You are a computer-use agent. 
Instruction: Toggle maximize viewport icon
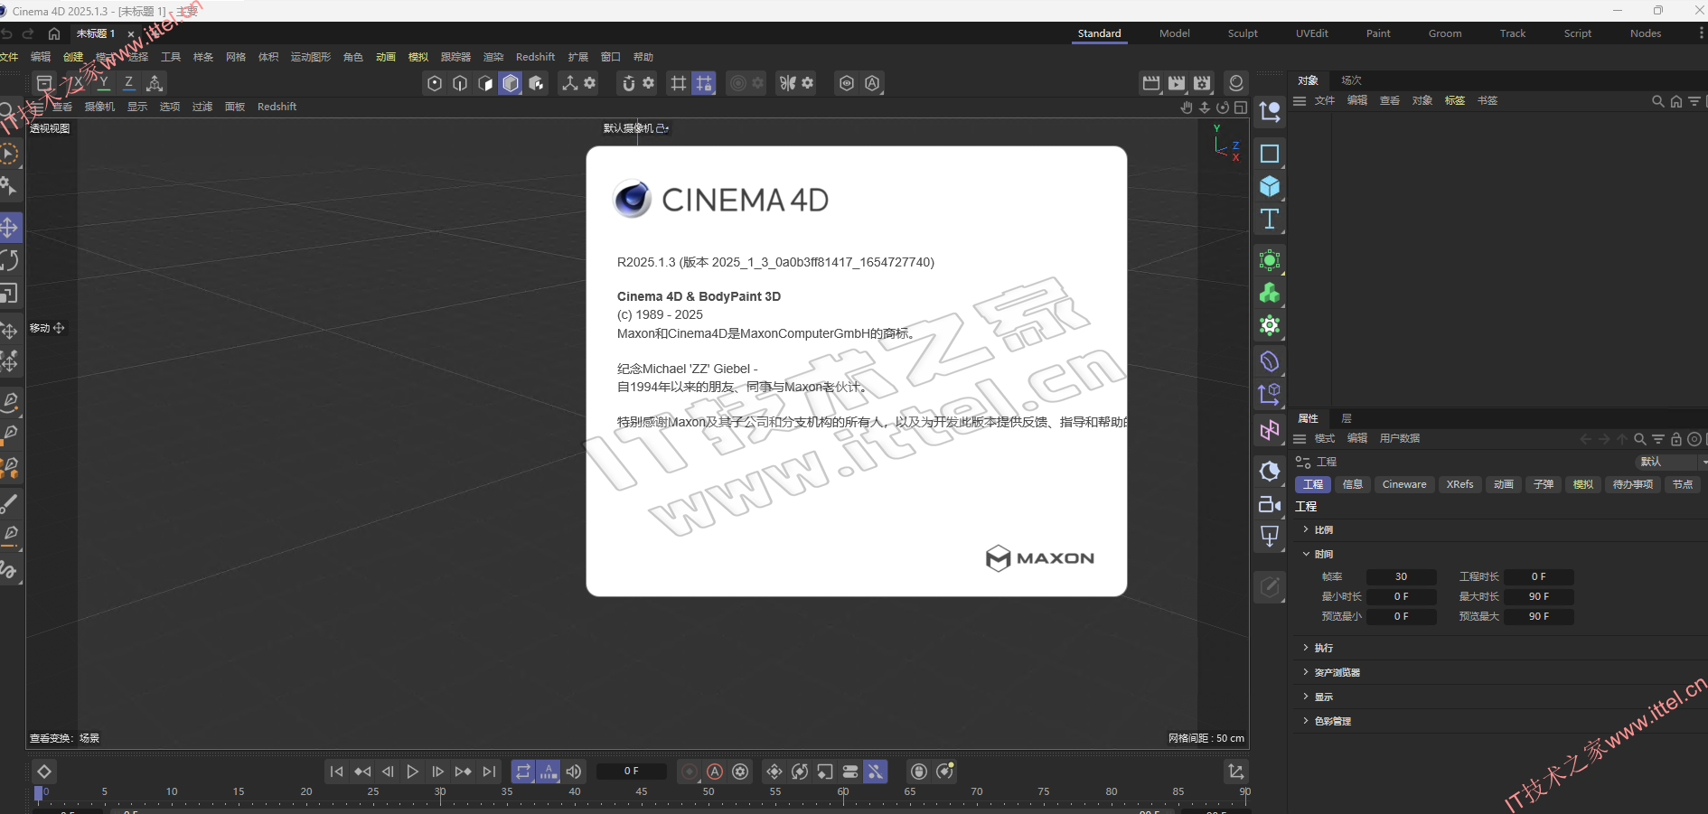[1241, 107]
